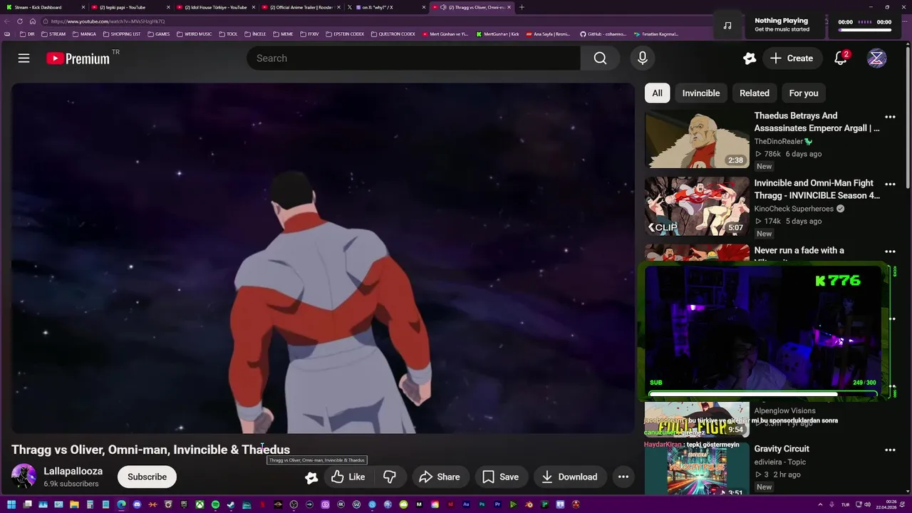
Task: Share the video
Action: tap(439, 477)
